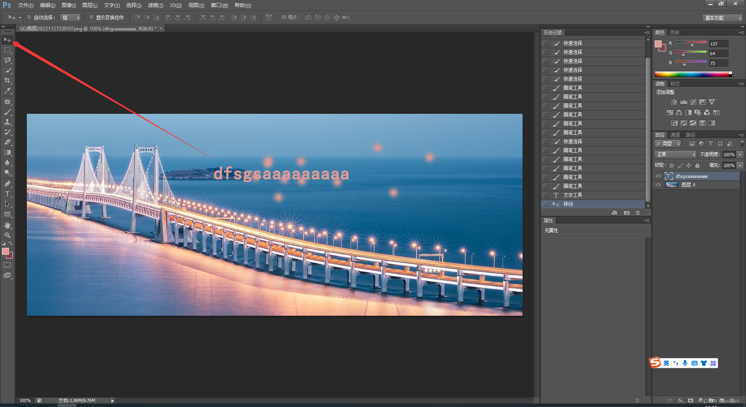The height and width of the screenshot is (407, 746).
Task: Open the History panel flyout menu
Action: click(x=647, y=33)
